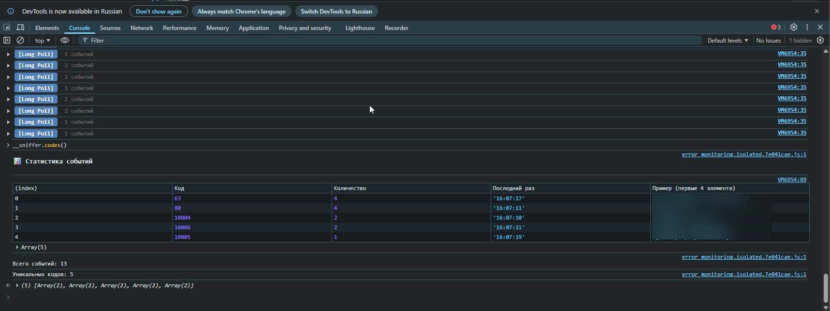Click the Пример (первые 4 элемента) header
The height and width of the screenshot is (311, 830).
[729, 188]
